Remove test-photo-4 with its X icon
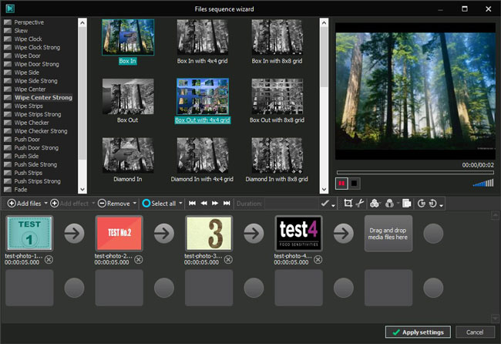Viewport: 501px width, 344px height. 318,260
